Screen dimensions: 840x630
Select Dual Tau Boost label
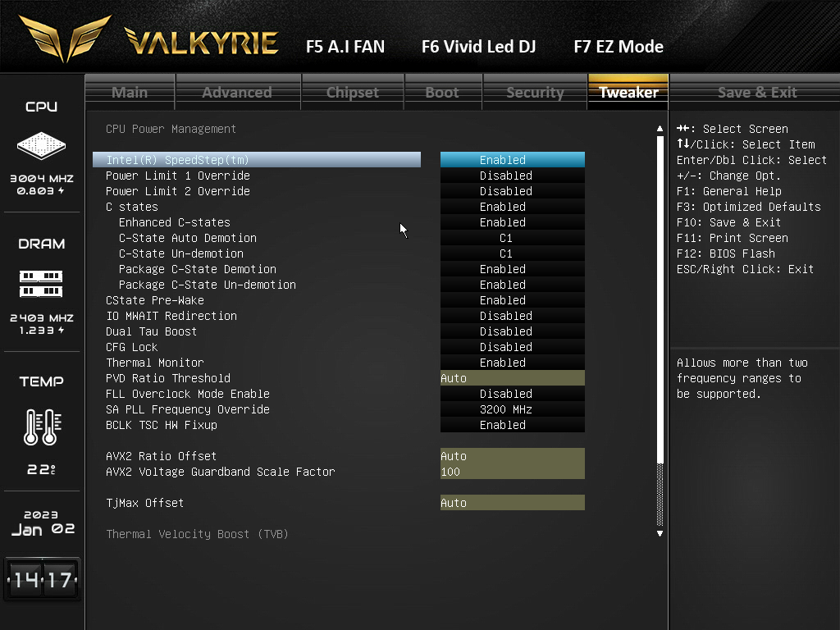tap(152, 331)
